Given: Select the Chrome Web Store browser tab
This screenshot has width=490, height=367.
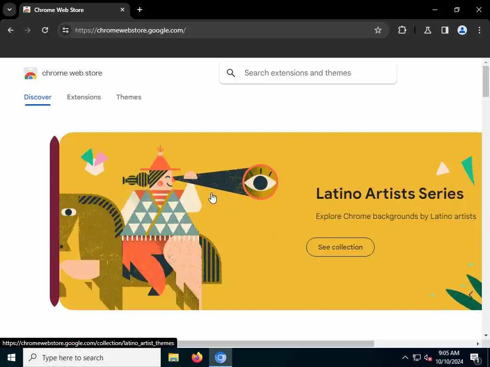Looking at the screenshot, I should click(74, 10).
